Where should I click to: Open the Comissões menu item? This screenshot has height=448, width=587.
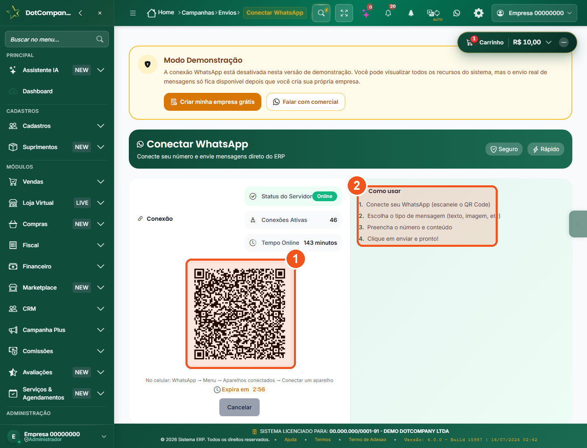(57, 351)
